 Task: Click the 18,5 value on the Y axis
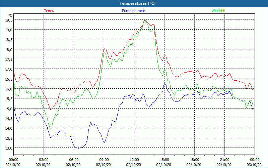coord(9,40)
